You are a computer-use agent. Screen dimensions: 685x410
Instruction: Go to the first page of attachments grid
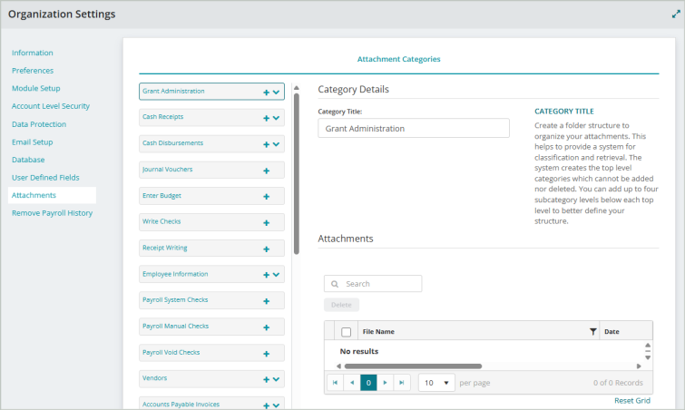coord(335,383)
